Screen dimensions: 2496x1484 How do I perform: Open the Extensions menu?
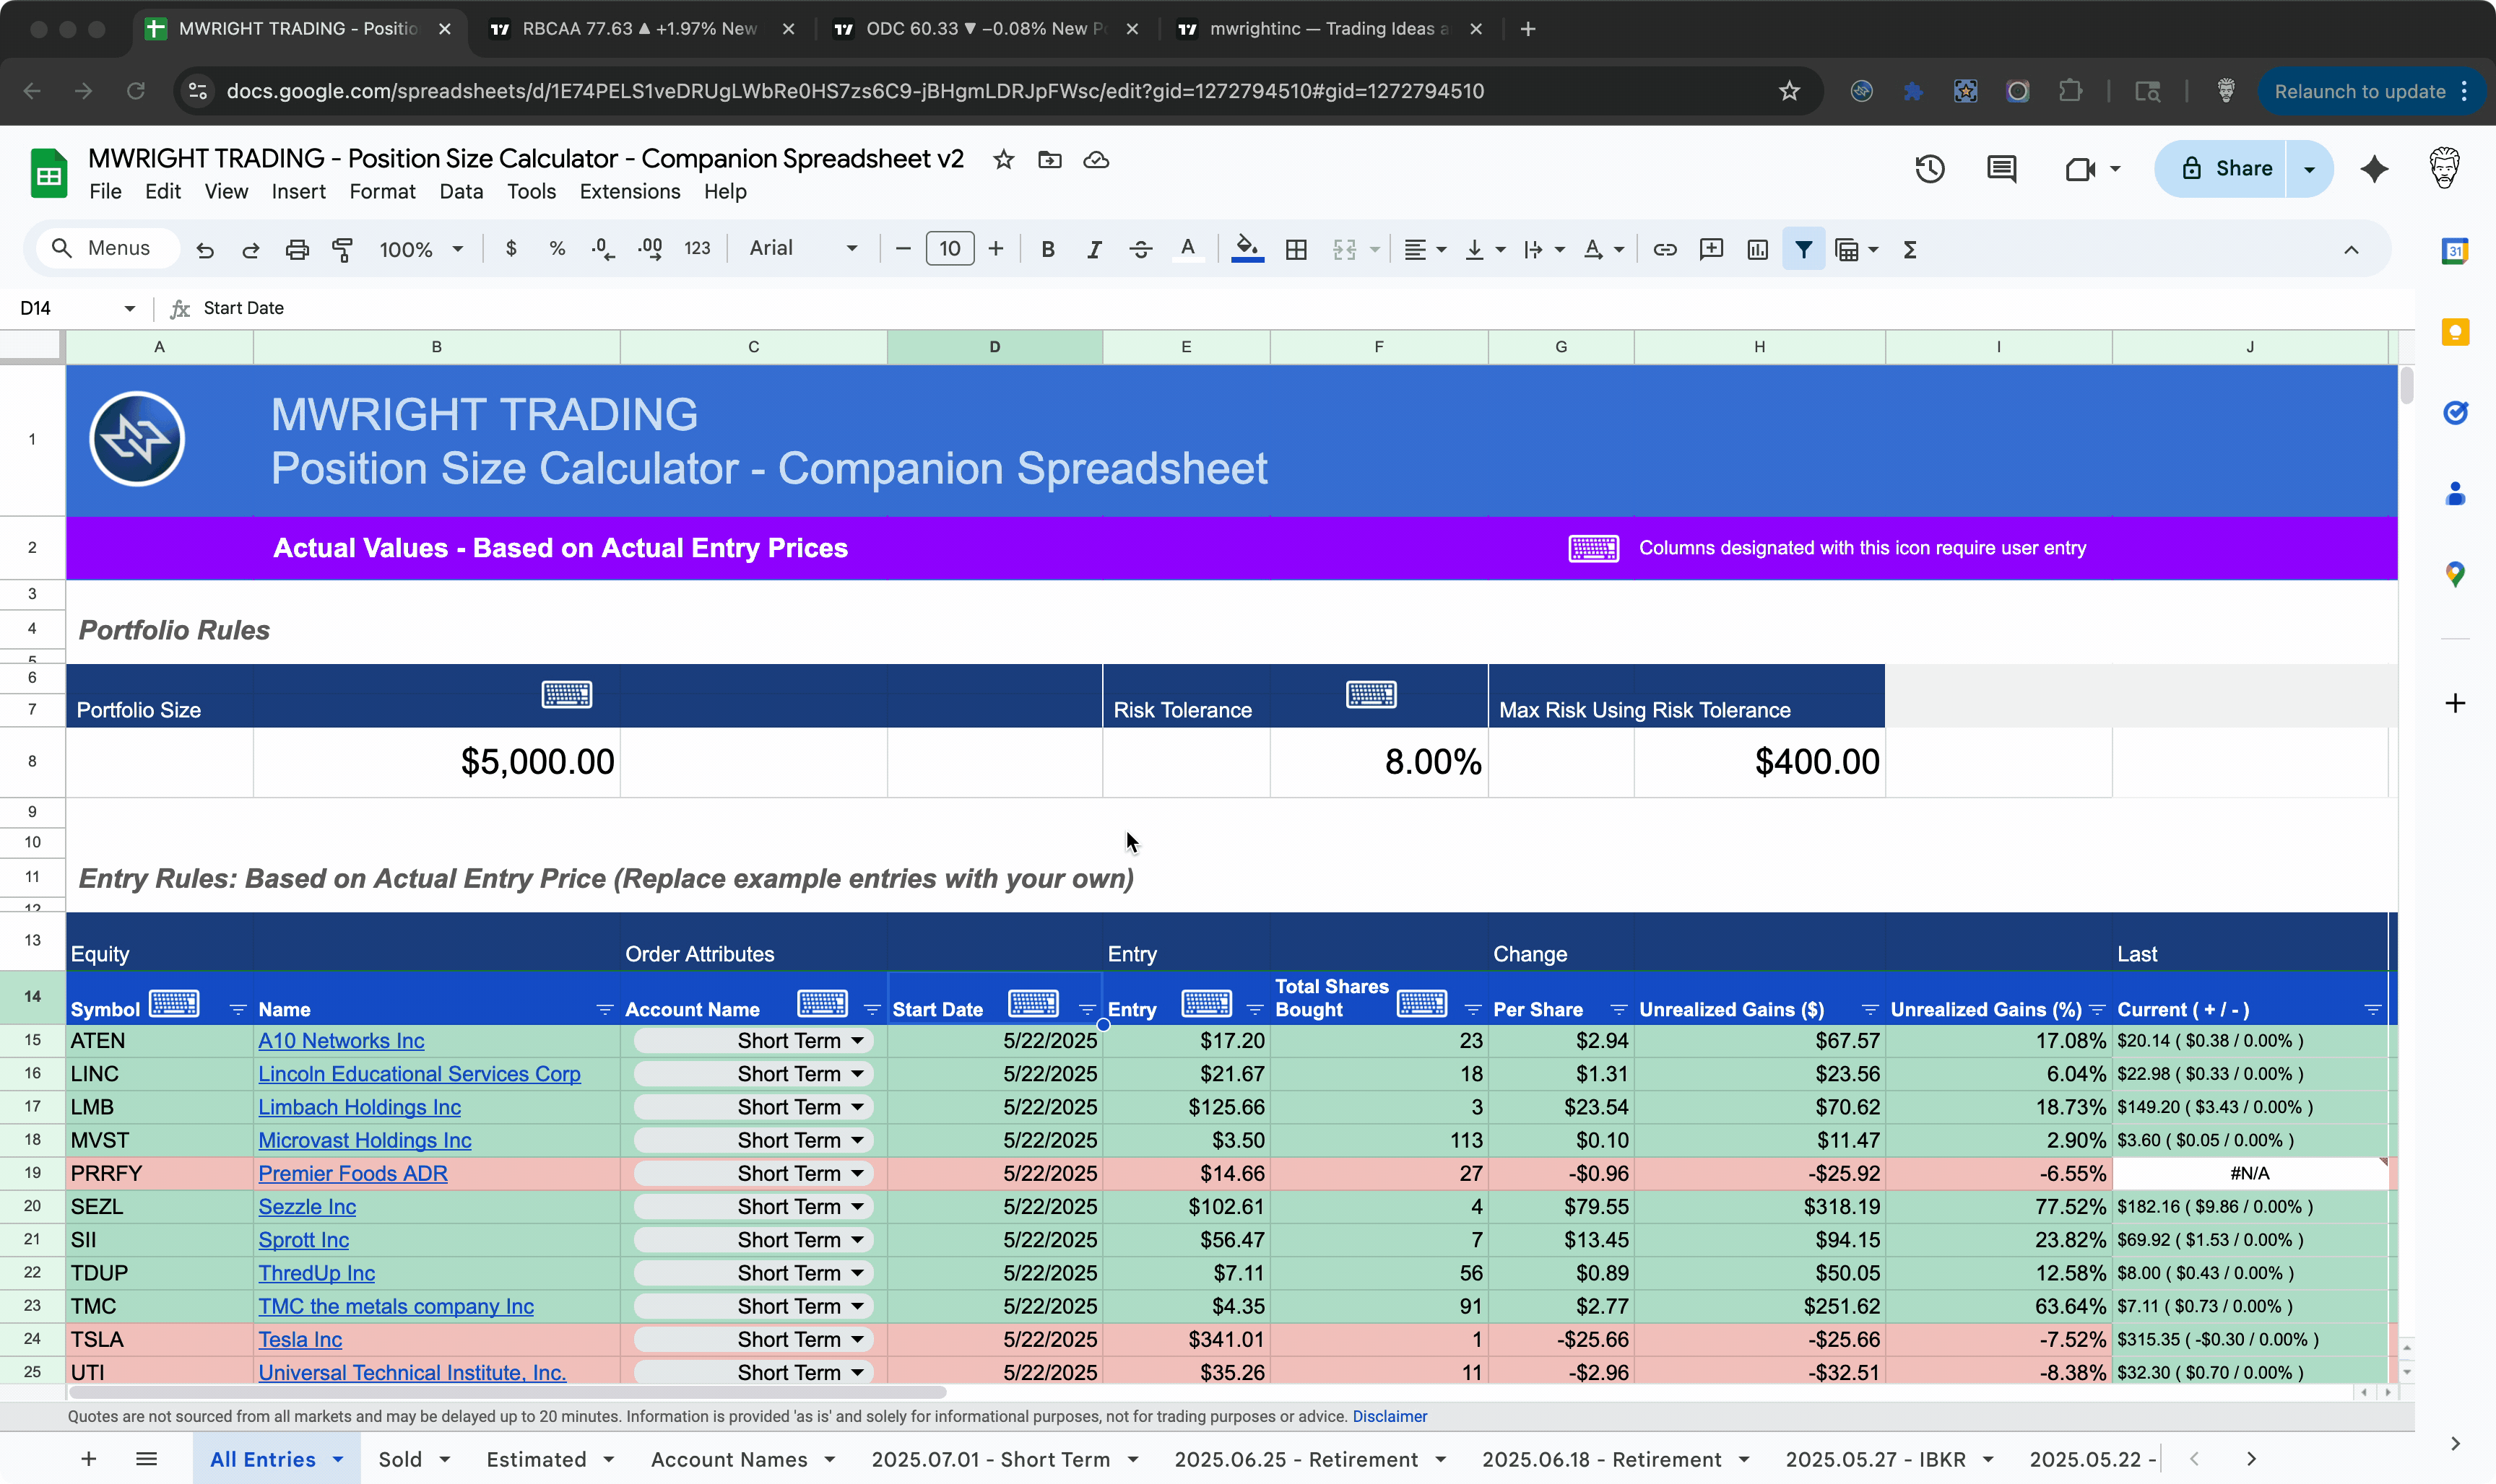click(629, 191)
